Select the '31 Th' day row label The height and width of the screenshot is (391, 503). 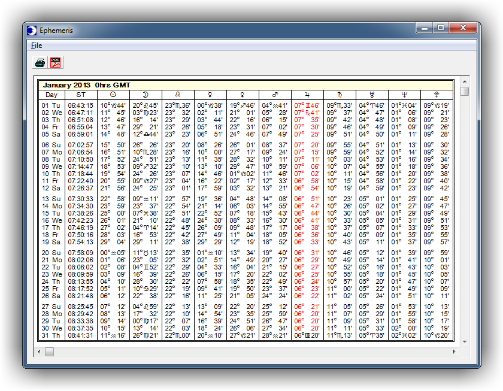(51, 335)
